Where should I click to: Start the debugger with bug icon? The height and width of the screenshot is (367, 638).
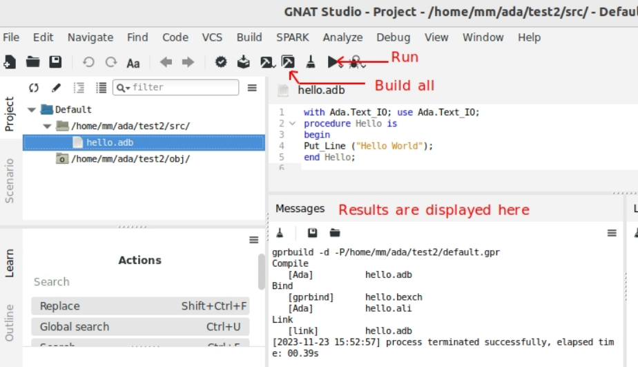point(355,62)
